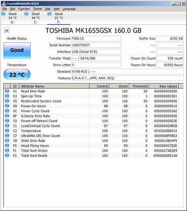
Task: Click the Current column header
Action: pos(99,86)
